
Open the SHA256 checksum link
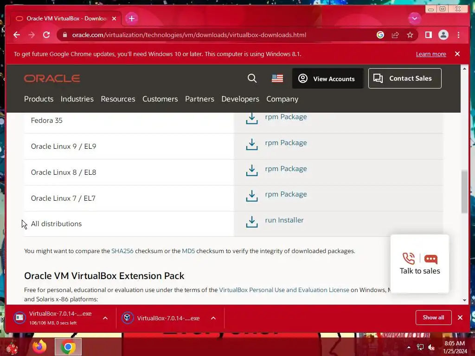(x=122, y=251)
